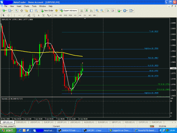
Task: Show the Market Watch window icon
Action: coord(17,10)
